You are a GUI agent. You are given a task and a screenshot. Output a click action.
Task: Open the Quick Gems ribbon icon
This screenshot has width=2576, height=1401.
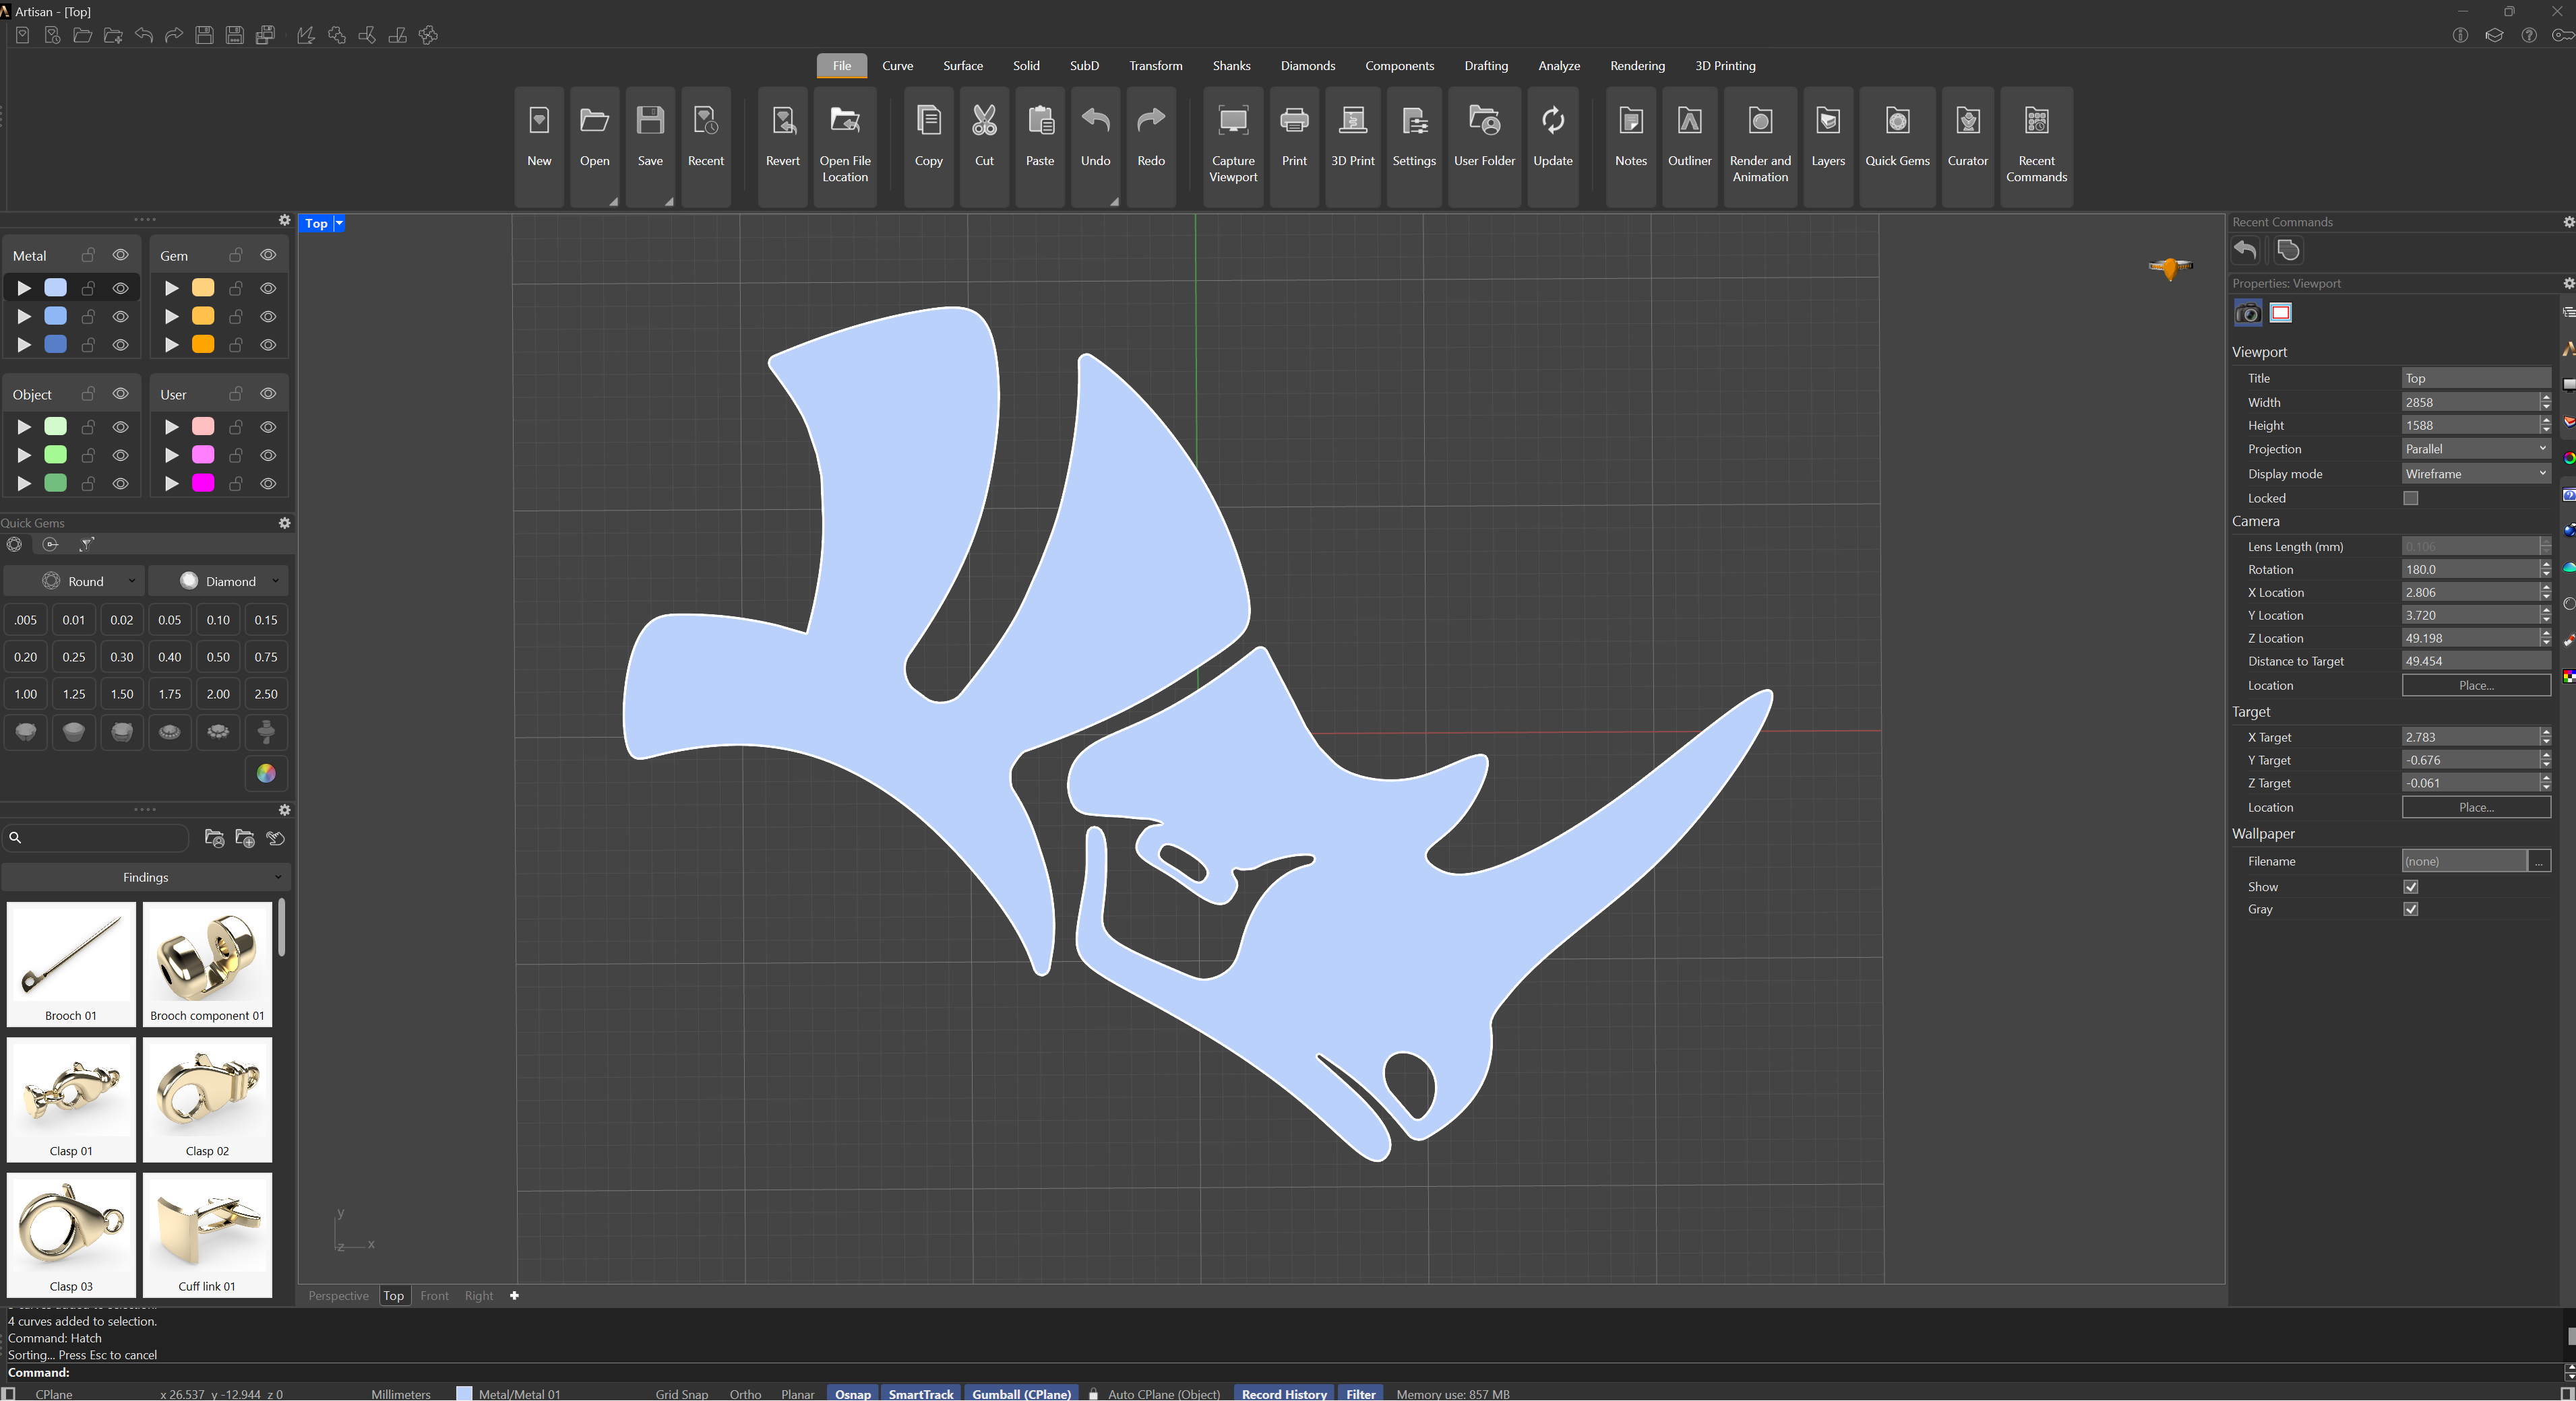coord(1898,122)
